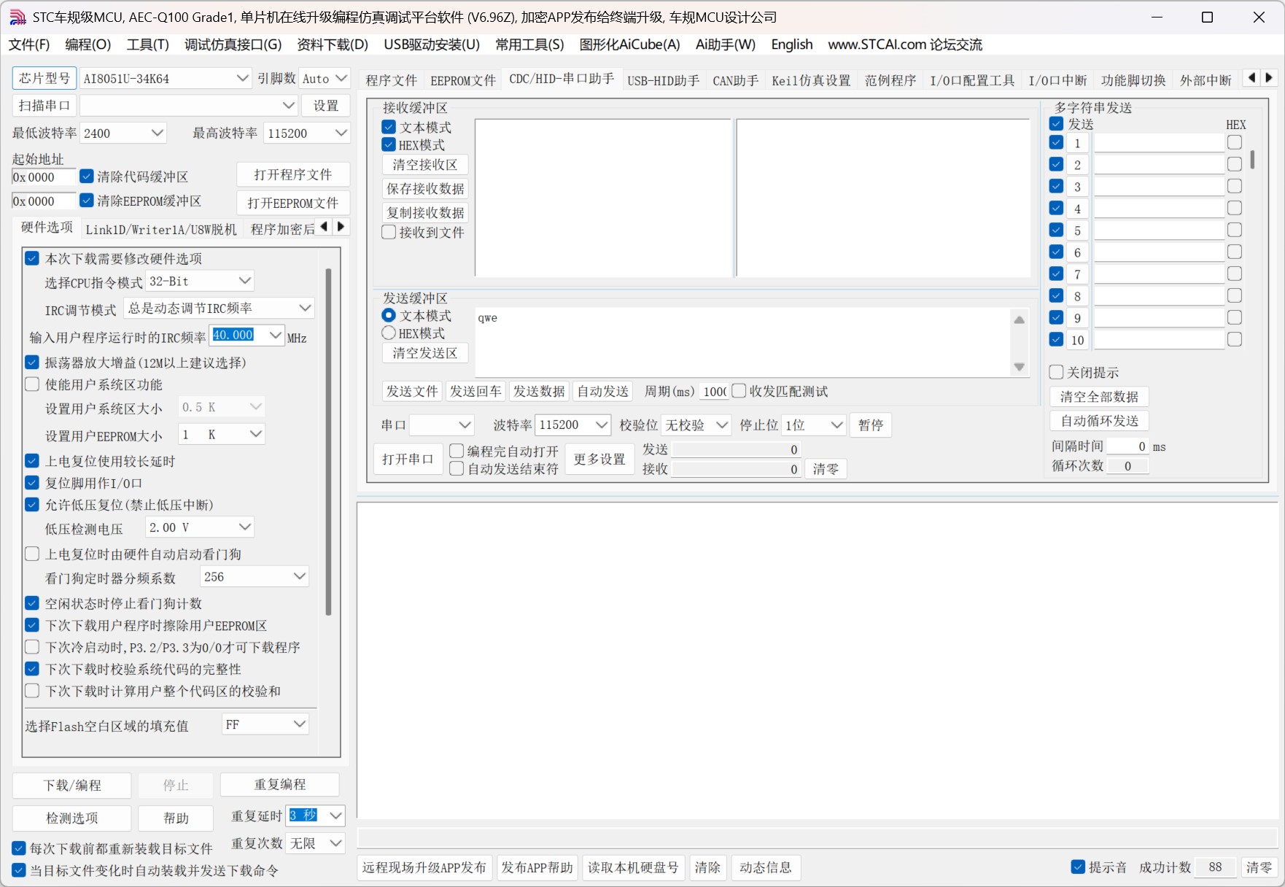Viewport: 1285px width, 887px height.
Task: Open 调试仿真接口(G) menu
Action: click(233, 44)
